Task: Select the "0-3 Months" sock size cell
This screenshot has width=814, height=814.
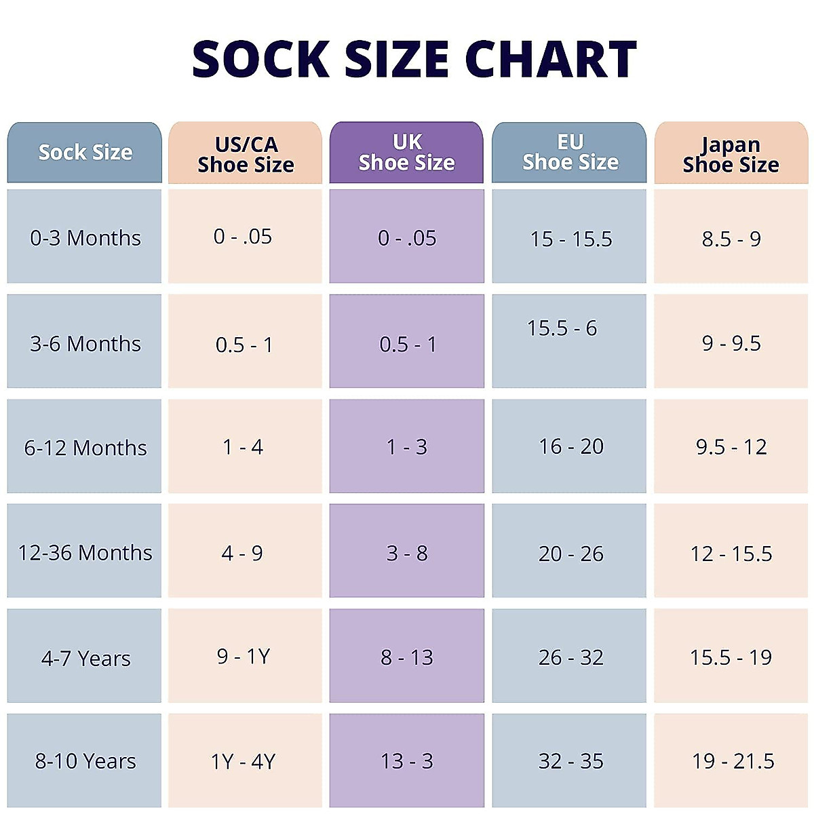Action: [x=85, y=237]
